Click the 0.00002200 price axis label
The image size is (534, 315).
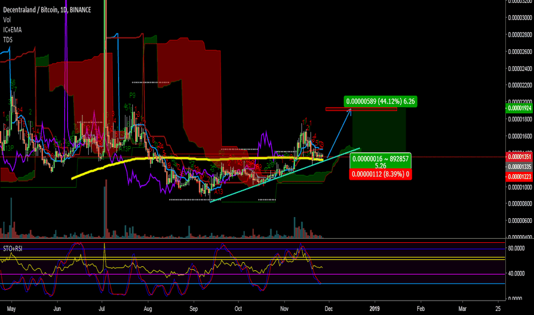[x=520, y=85]
